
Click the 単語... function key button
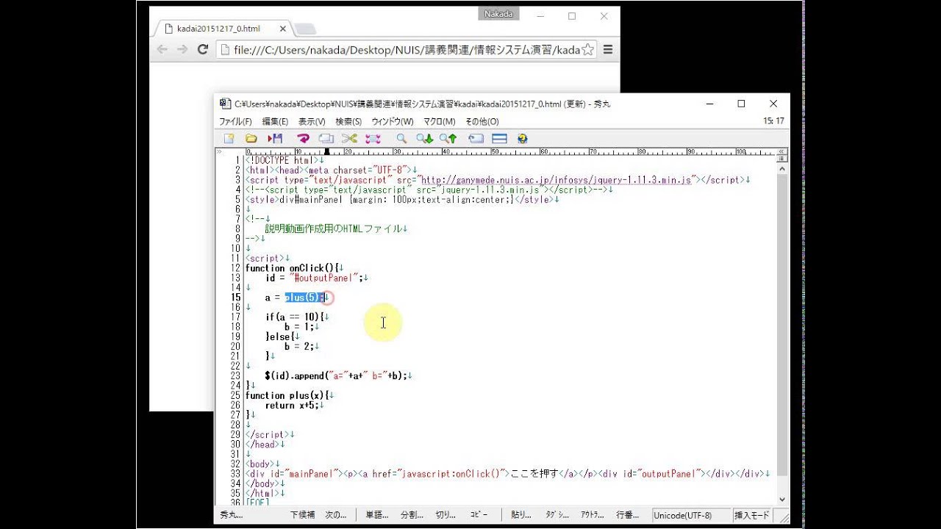pos(377,515)
